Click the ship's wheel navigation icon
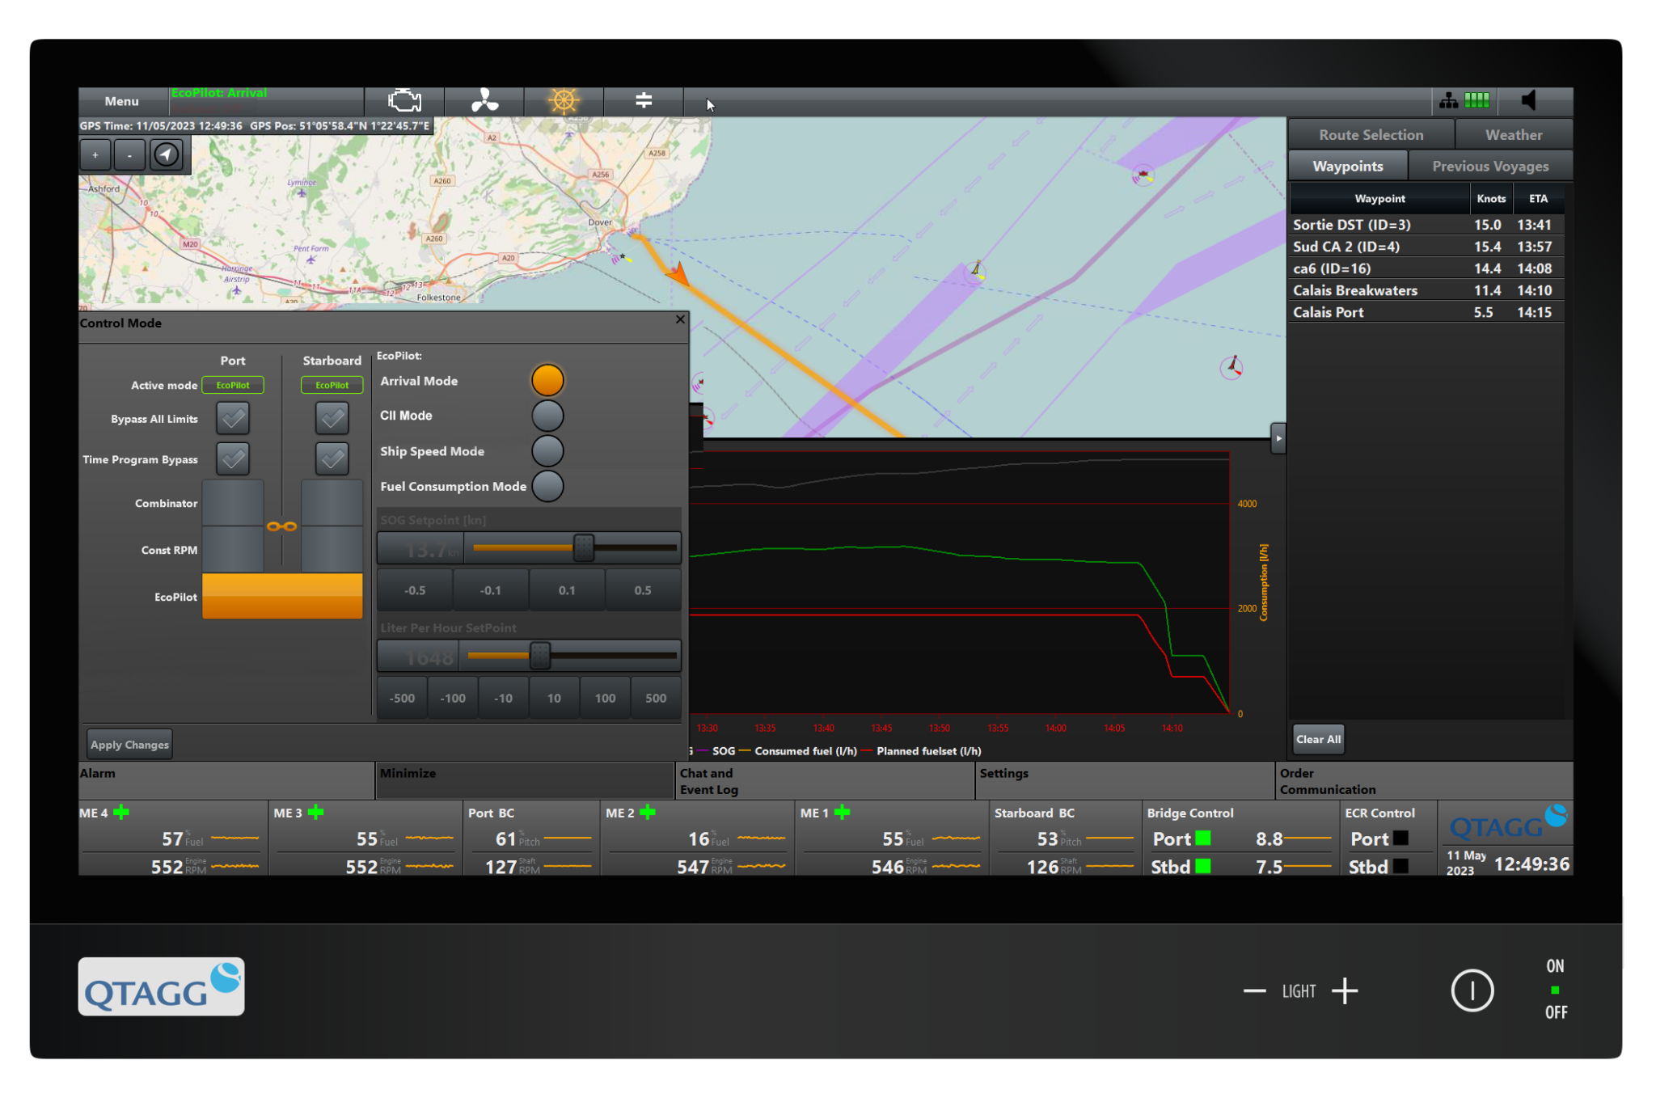1656x1094 pixels. click(x=563, y=101)
